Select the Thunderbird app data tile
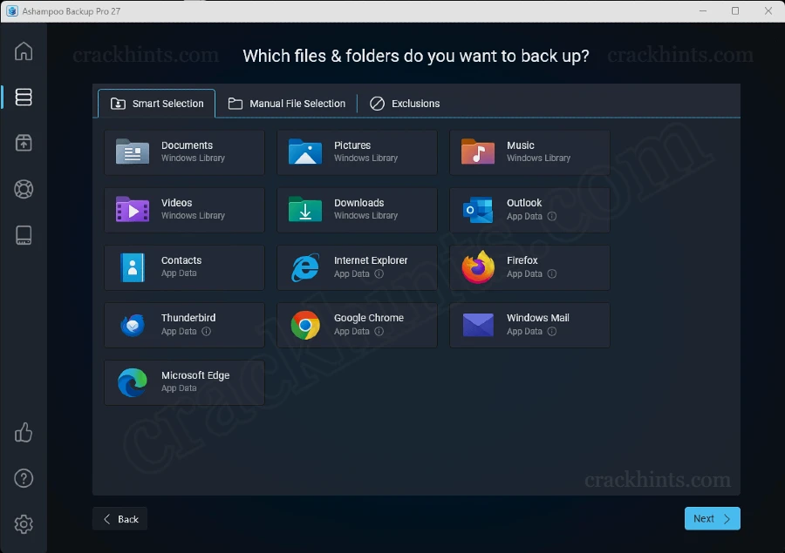The width and height of the screenshot is (785, 553). click(x=184, y=325)
